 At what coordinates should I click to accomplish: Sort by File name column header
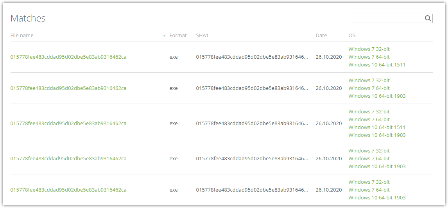pos(22,36)
